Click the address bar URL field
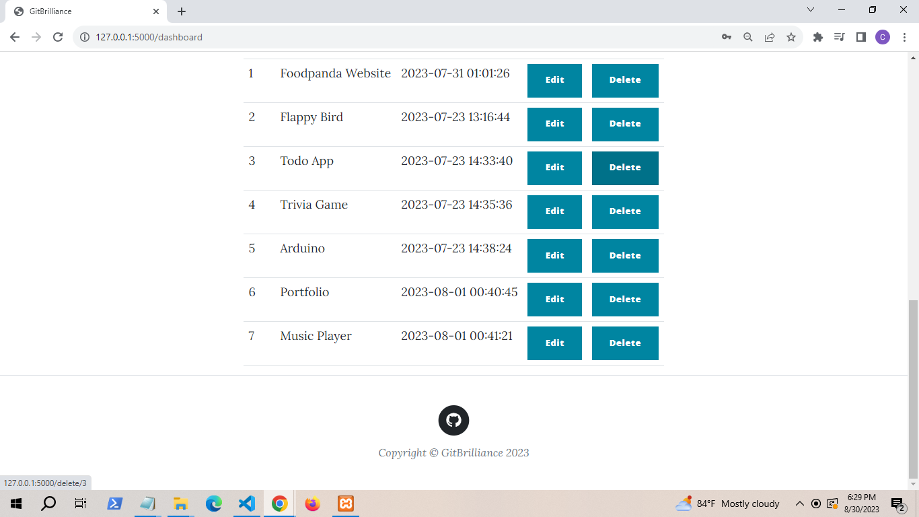The height and width of the screenshot is (517, 919). pos(404,37)
